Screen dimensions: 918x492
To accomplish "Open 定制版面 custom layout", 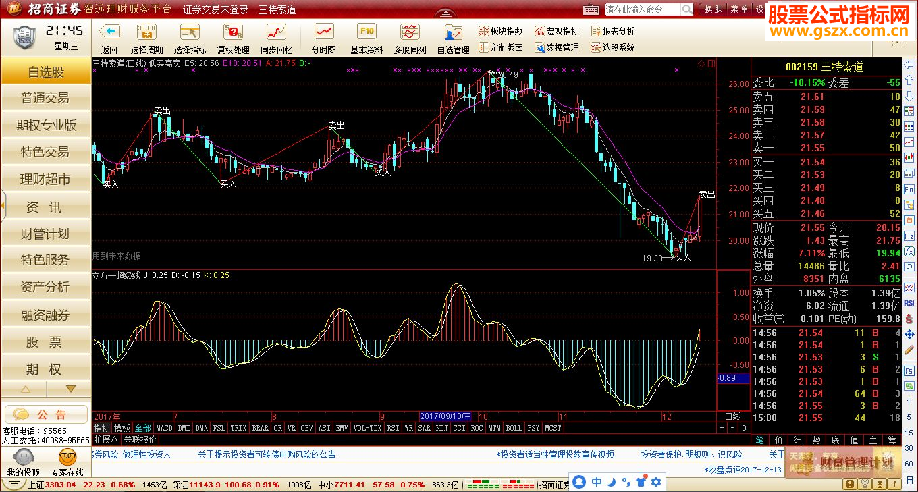I will (x=500, y=47).
